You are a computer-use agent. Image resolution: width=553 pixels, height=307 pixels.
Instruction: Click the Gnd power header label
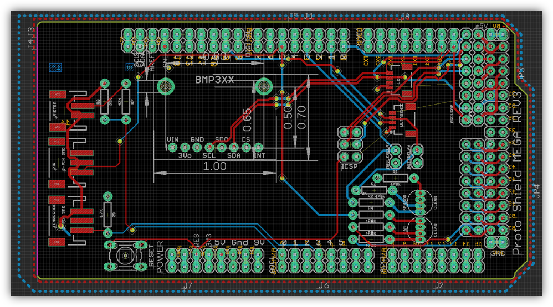(240, 243)
